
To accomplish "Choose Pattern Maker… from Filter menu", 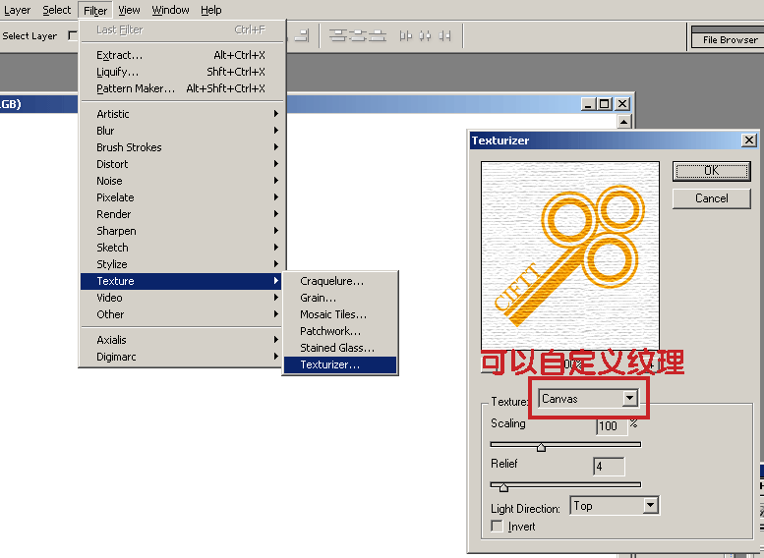I will [183, 88].
